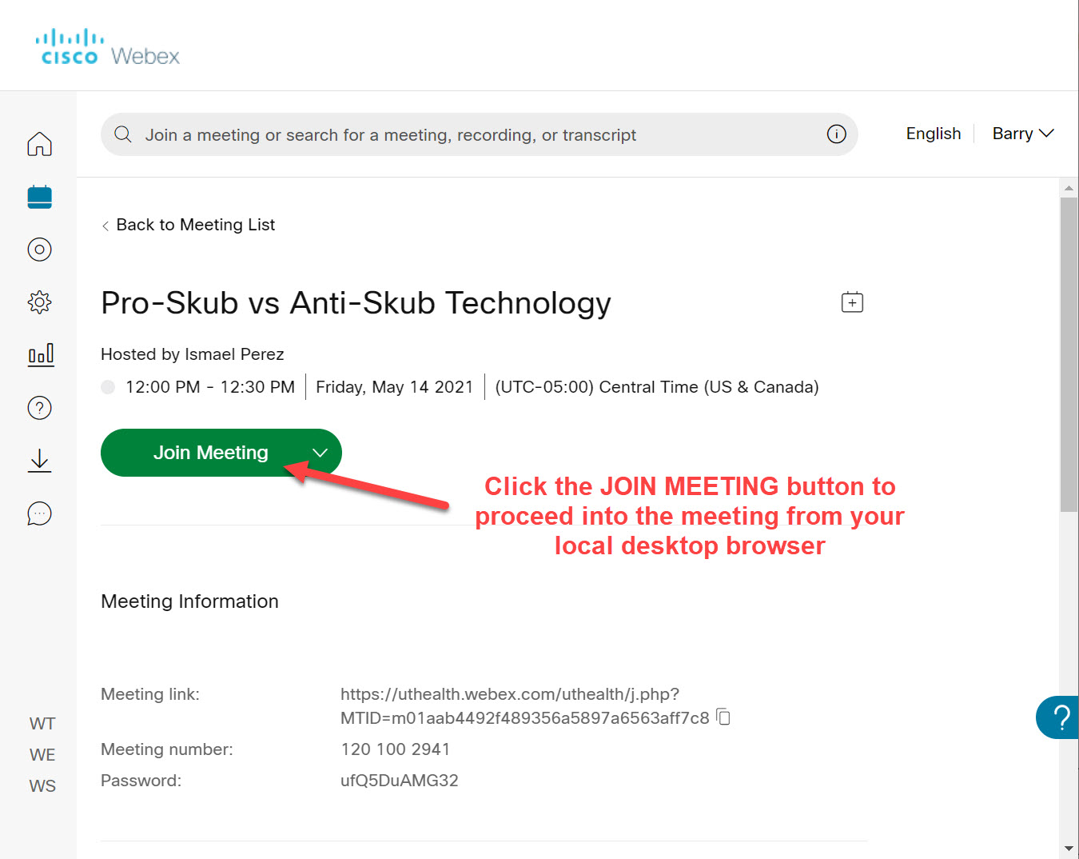Open the Recordings icon in sidebar
Image resolution: width=1079 pixels, height=859 pixels.
pyautogui.click(x=39, y=250)
